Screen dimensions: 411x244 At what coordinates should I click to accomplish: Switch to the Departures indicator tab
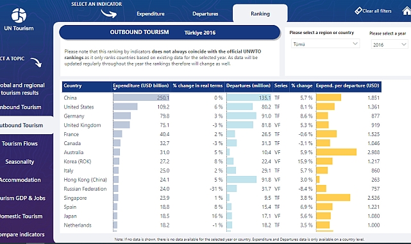(205, 13)
